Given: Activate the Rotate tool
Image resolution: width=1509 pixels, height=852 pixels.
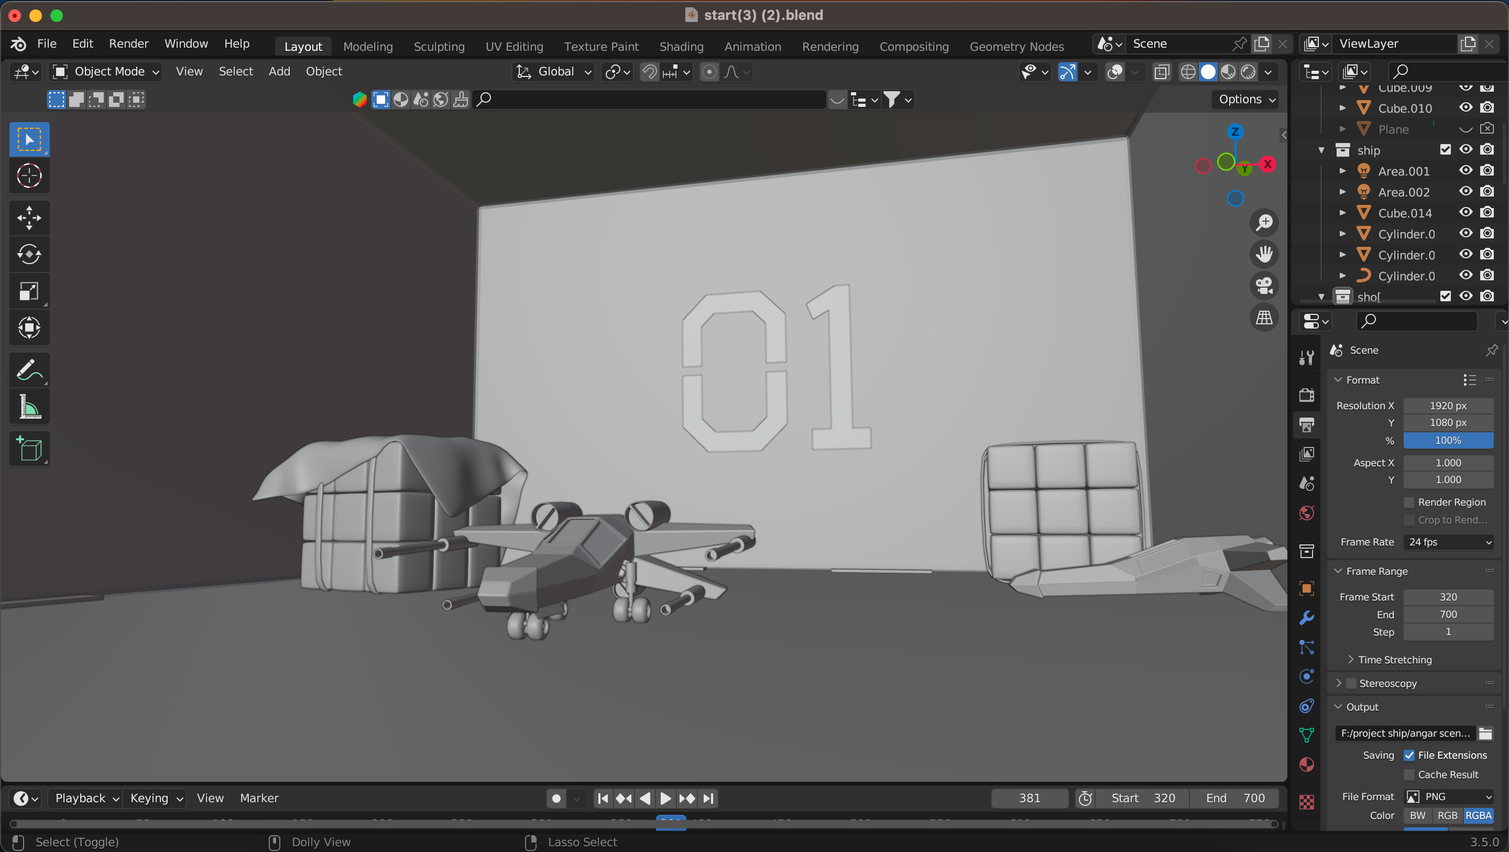Looking at the screenshot, I should tap(29, 254).
